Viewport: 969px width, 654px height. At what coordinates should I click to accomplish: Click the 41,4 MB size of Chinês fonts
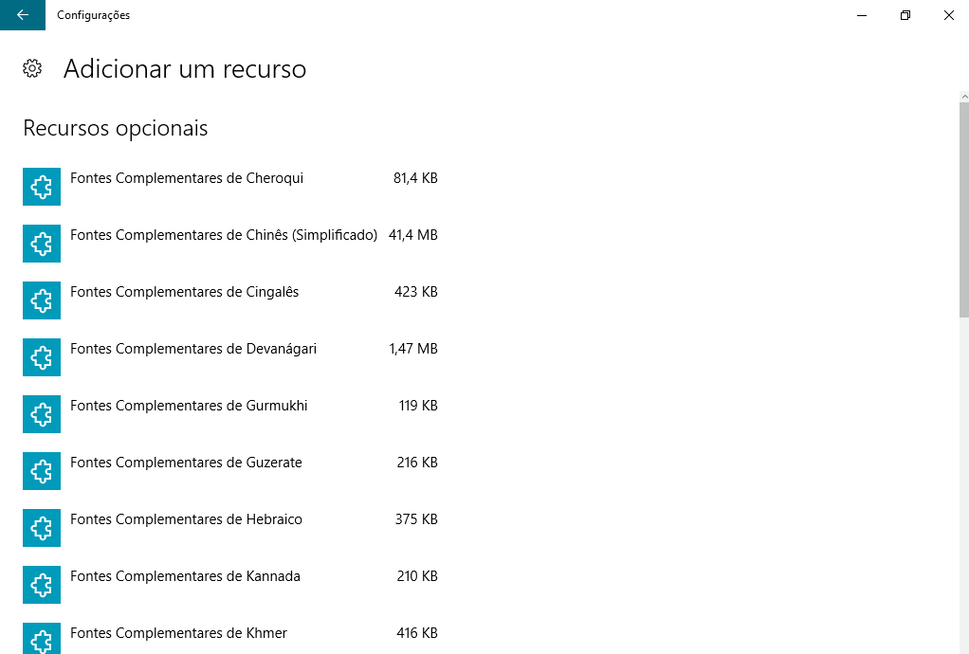(x=412, y=235)
